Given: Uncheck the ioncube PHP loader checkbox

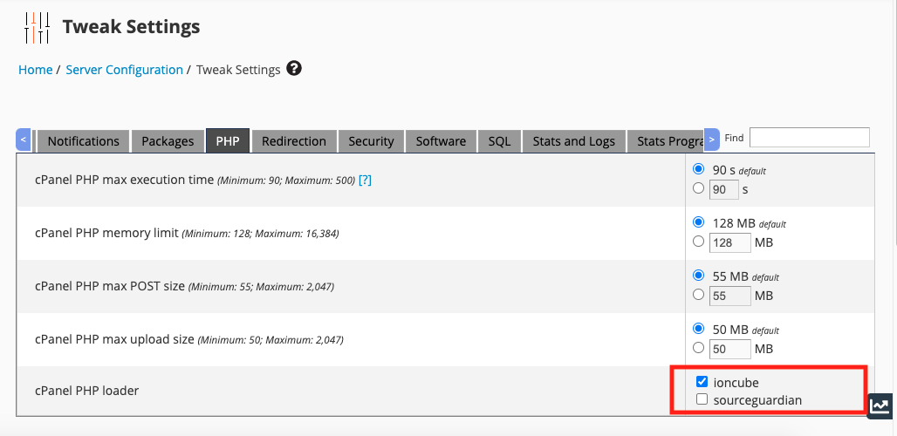Looking at the screenshot, I should (x=702, y=382).
